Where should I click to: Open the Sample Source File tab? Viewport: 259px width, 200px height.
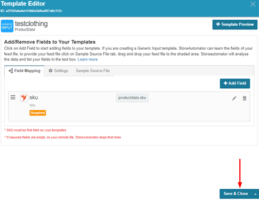pos(92,71)
